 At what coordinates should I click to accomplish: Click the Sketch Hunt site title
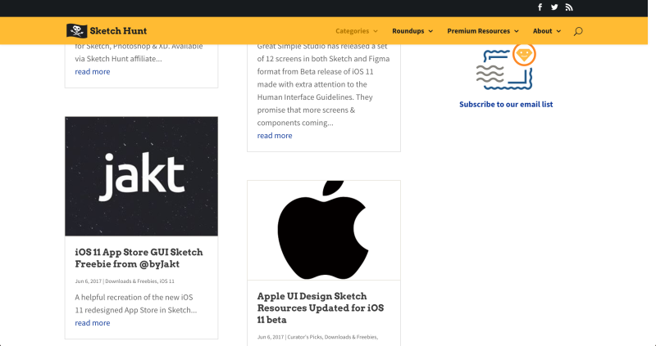tap(118, 31)
